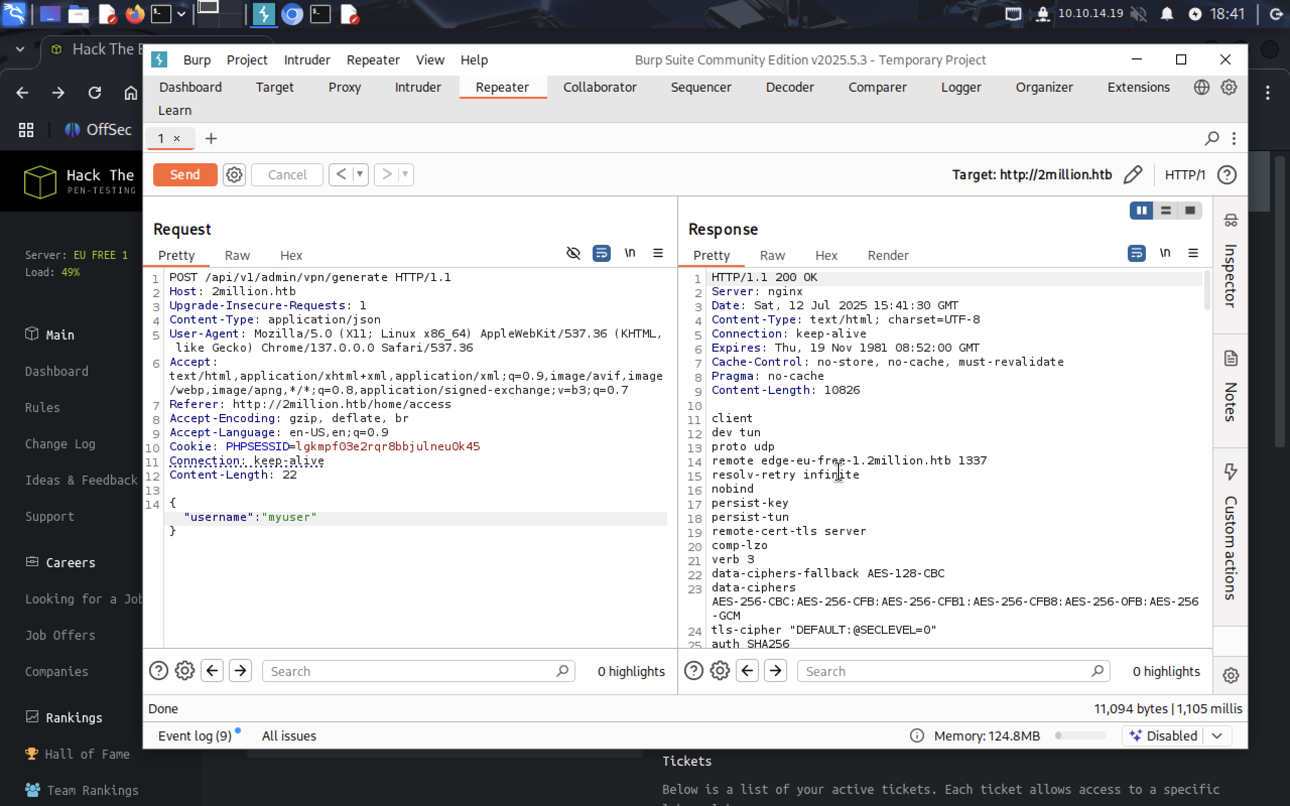Screen dimensions: 1290x806
Task: Click the side panel settings gear at bottom right
Action: point(1231,675)
